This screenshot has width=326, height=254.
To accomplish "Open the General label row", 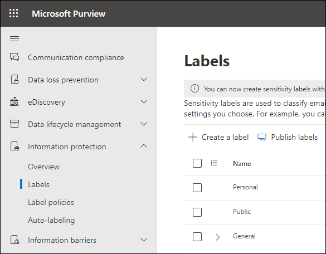I will 244,236.
